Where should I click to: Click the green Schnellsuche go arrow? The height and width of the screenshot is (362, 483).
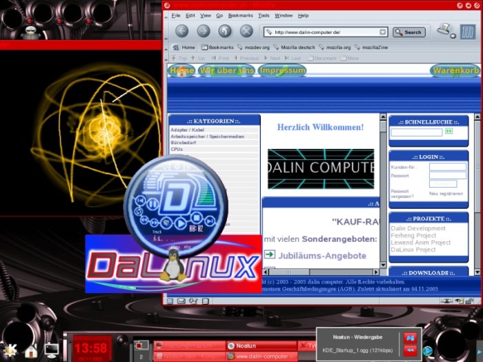tap(448, 132)
